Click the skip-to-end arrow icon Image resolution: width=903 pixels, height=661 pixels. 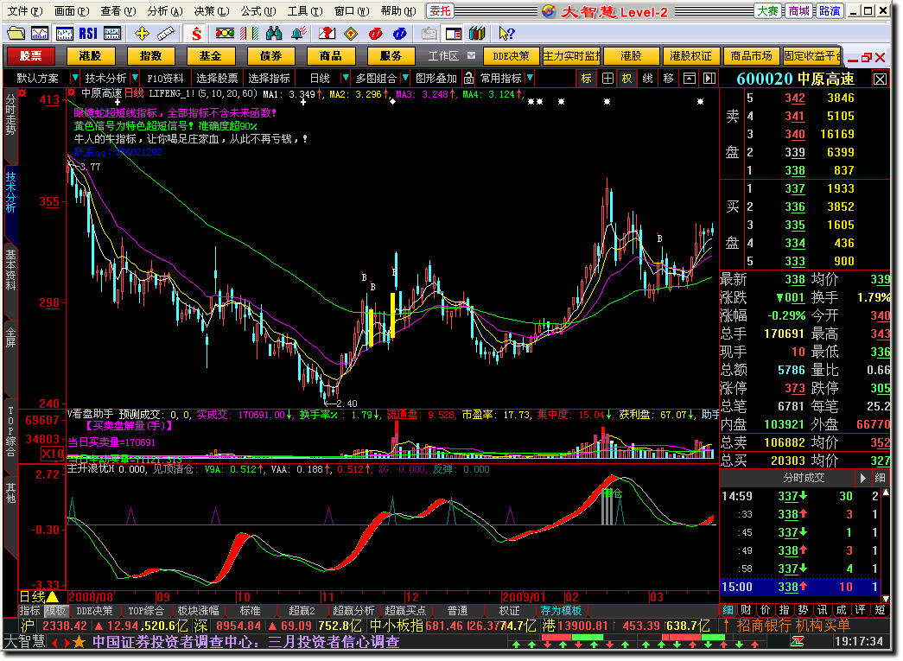(709, 78)
